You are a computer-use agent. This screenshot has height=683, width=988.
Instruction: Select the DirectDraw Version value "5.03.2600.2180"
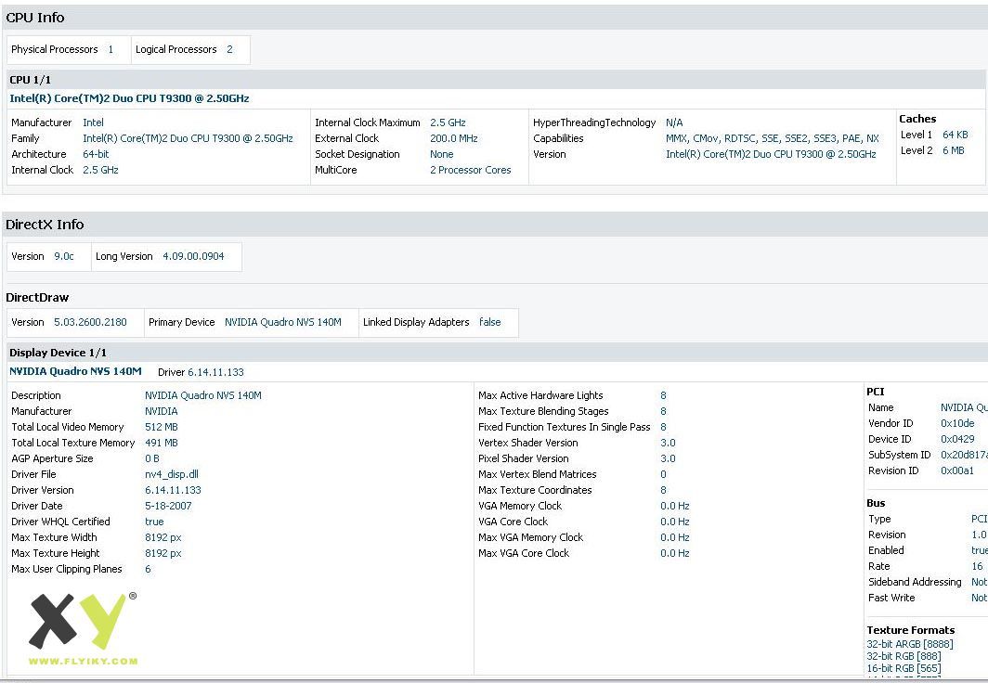[x=90, y=322]
